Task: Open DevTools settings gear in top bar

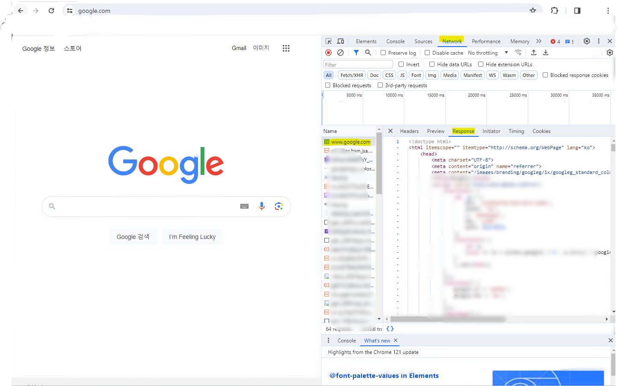Action: coord(587,41)
